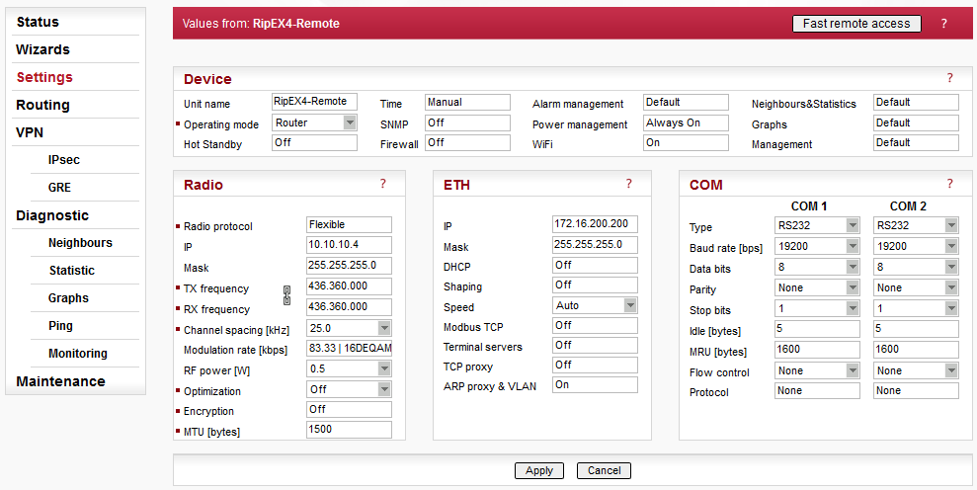The image size is (977, 490).
Task: Click the Firewall setting field
Action: (x=468, y=143)
